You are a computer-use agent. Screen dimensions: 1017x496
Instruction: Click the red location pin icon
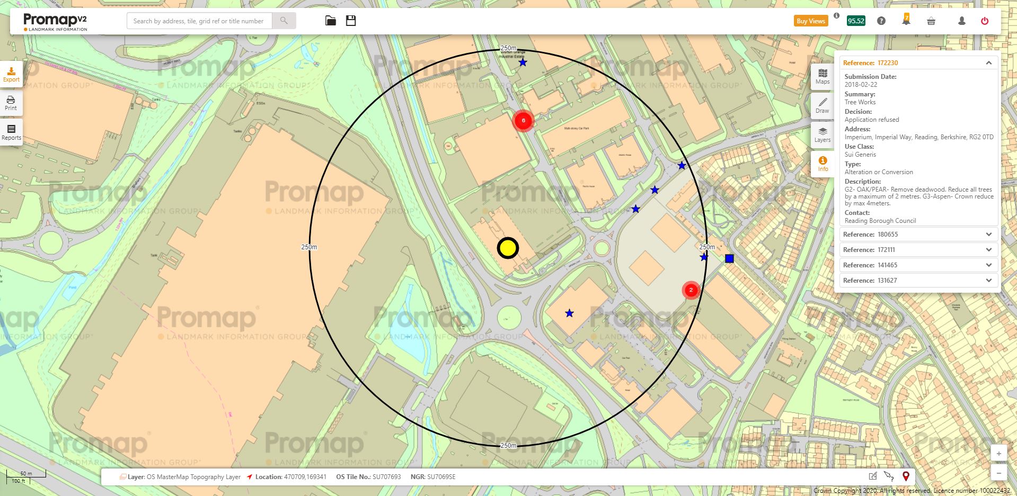point(906,476)
